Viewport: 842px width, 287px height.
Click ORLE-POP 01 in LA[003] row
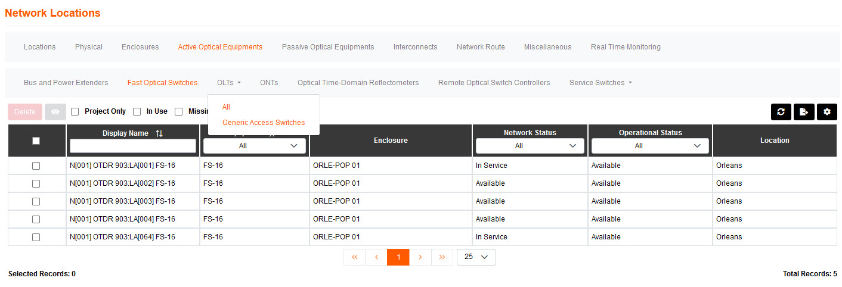pos(336,201)
